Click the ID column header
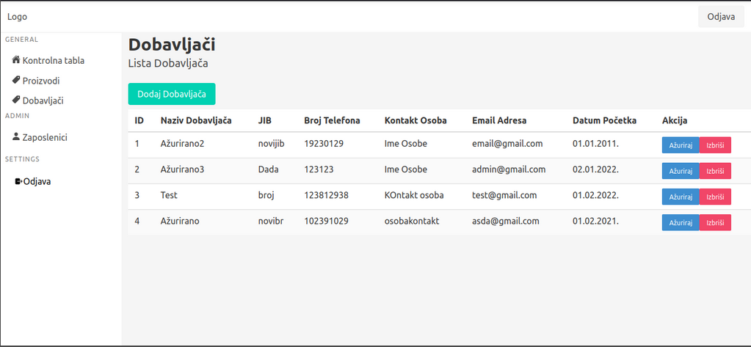 tap(139, 120)
